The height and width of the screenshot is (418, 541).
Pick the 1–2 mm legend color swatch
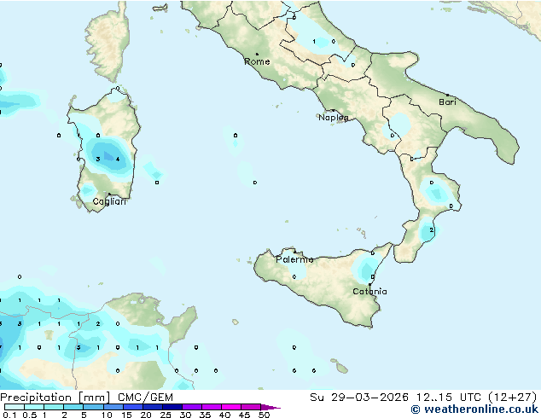[54, 407]
